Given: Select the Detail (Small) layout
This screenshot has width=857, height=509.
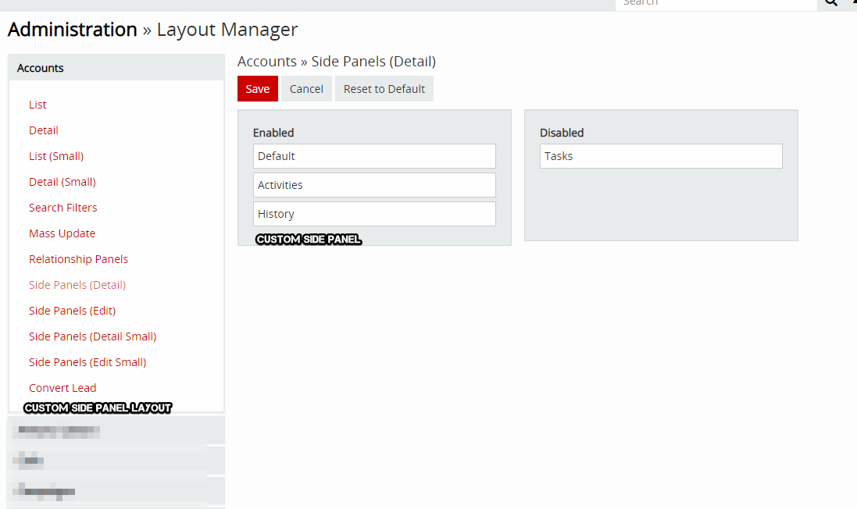Looking at the screenshot, I should [62, 182].
